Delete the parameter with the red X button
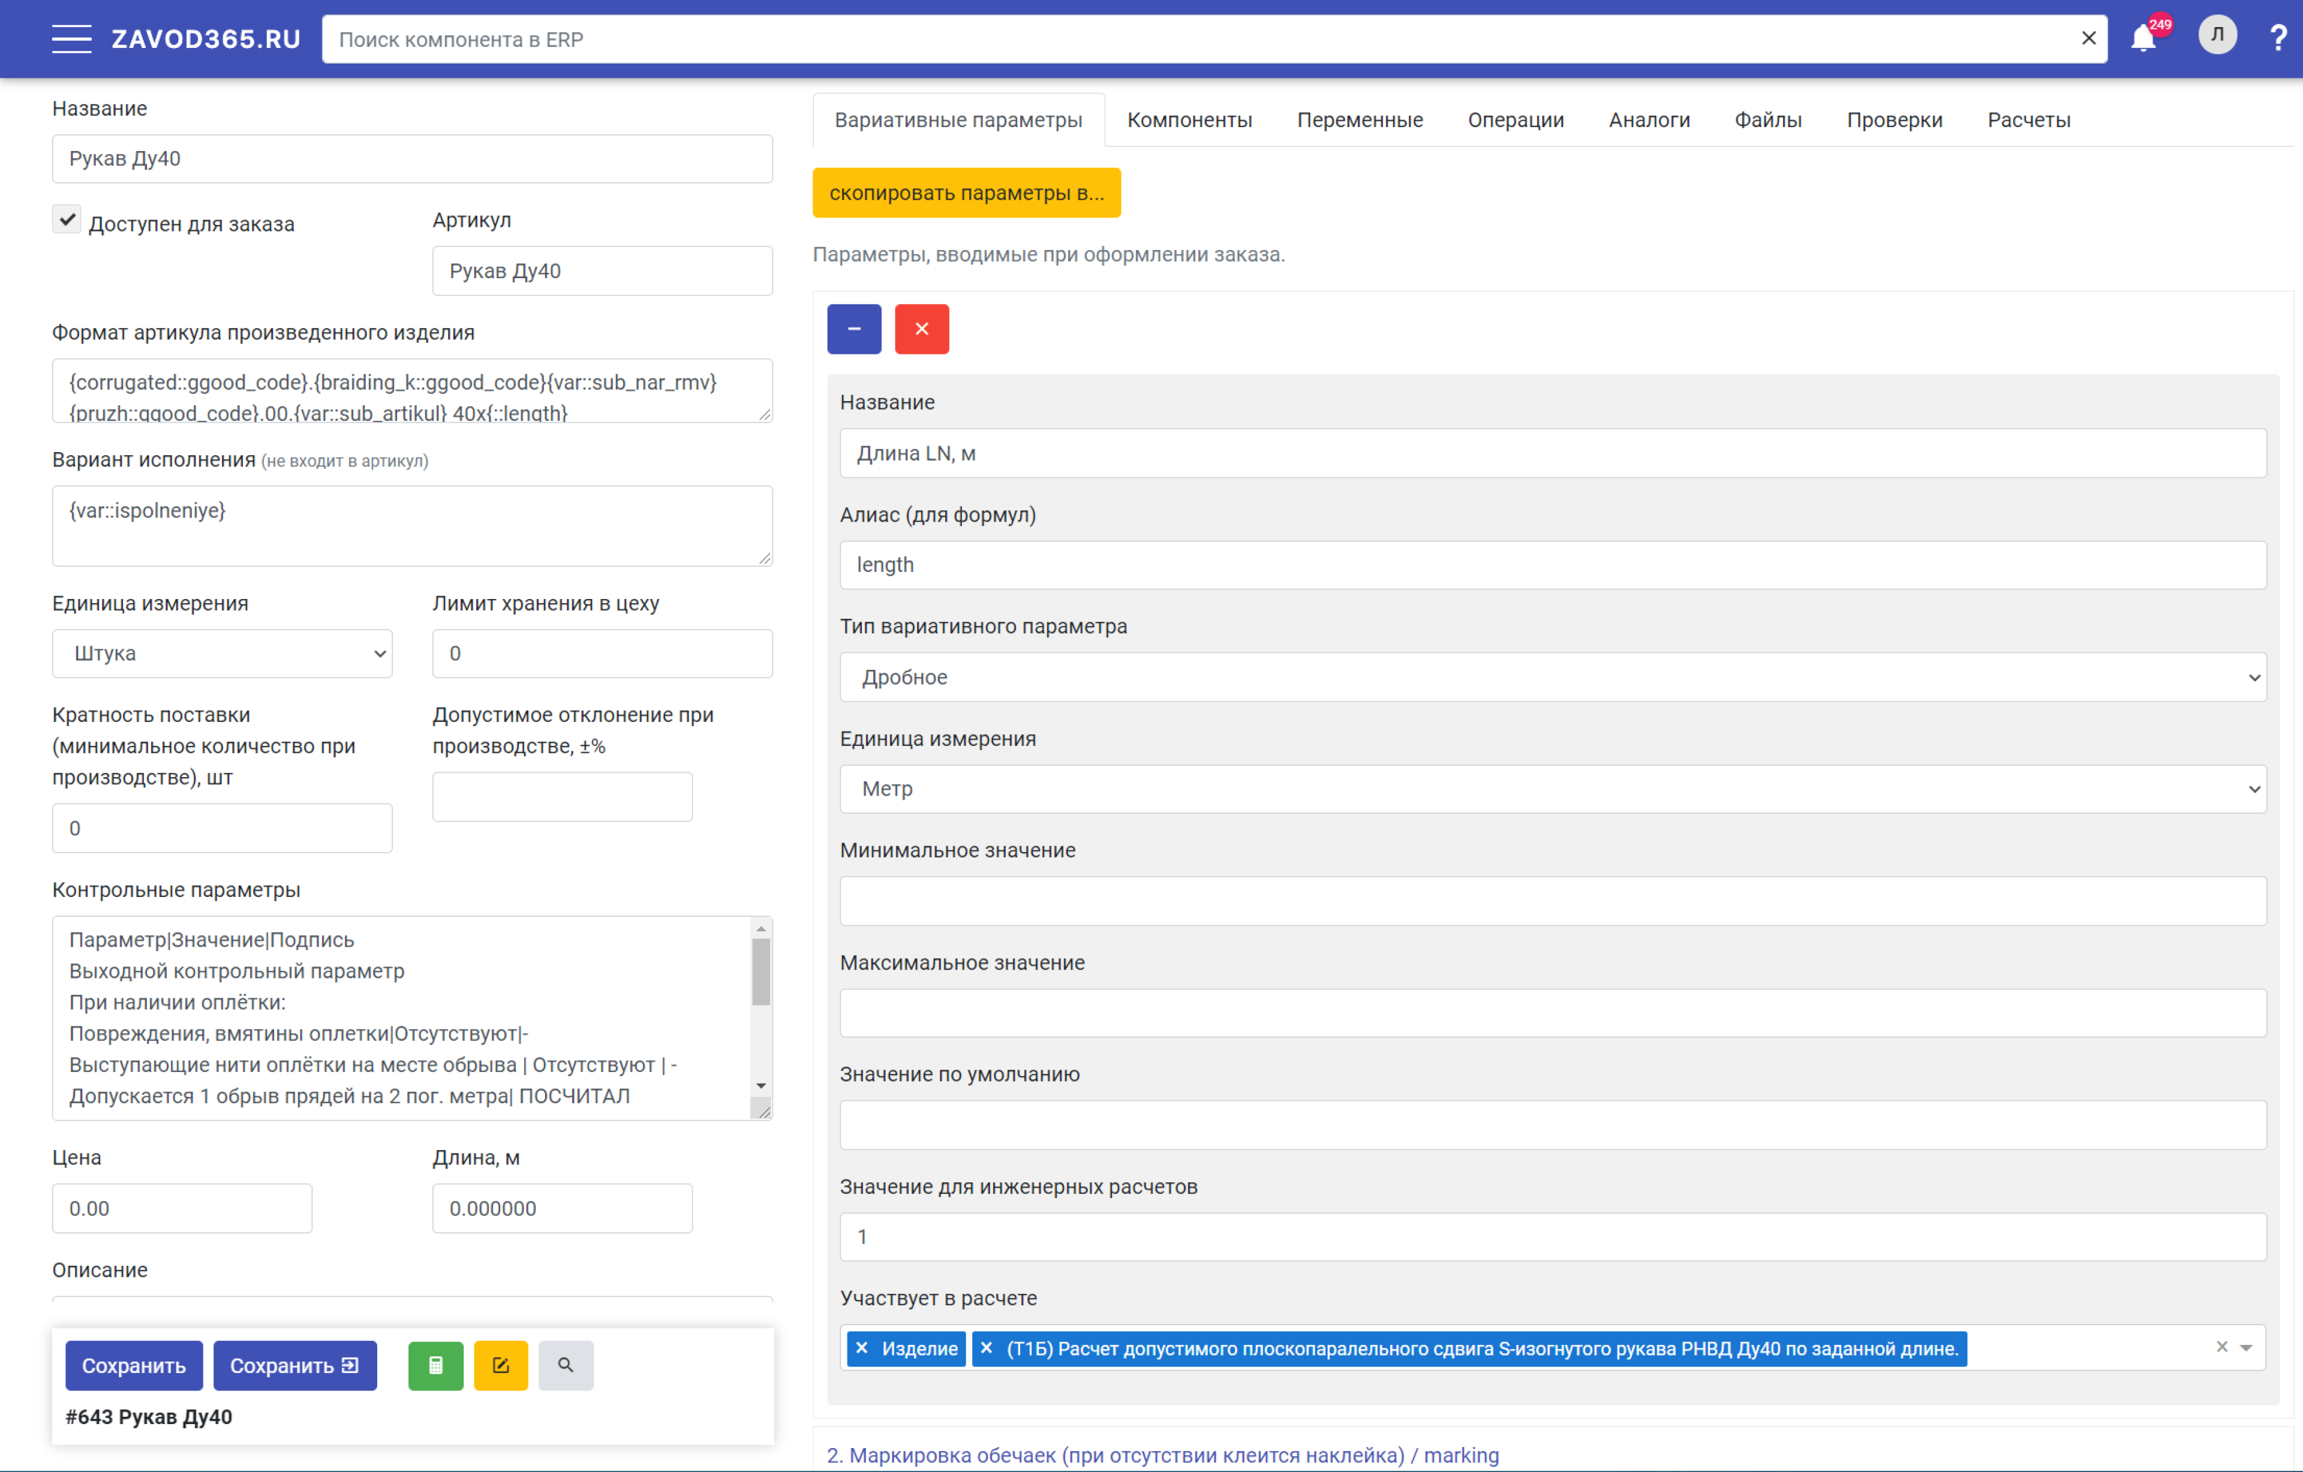This screenshot has height=1472, width=2303. [921, 329]
